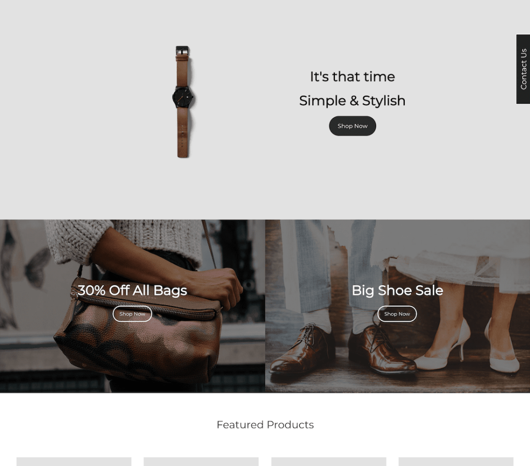
Task: Open the third featured product card
Action: coord(329,462)
